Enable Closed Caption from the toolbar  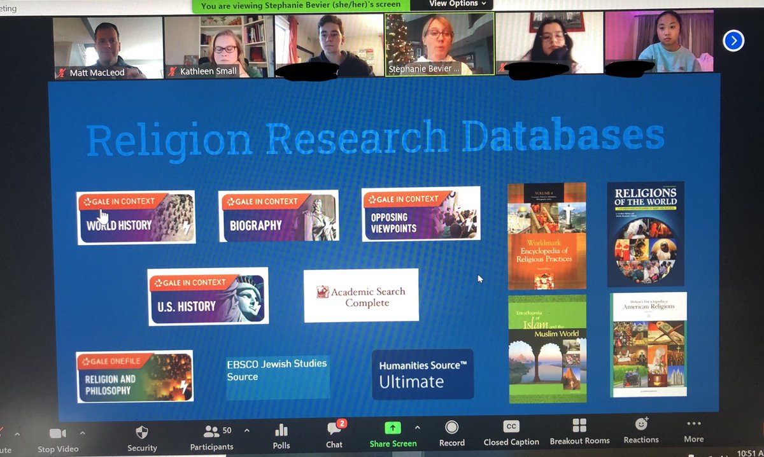click(511, 433)
